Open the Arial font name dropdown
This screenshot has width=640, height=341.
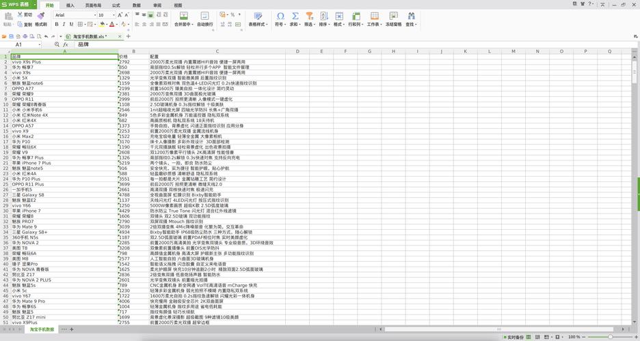point(94,15)
